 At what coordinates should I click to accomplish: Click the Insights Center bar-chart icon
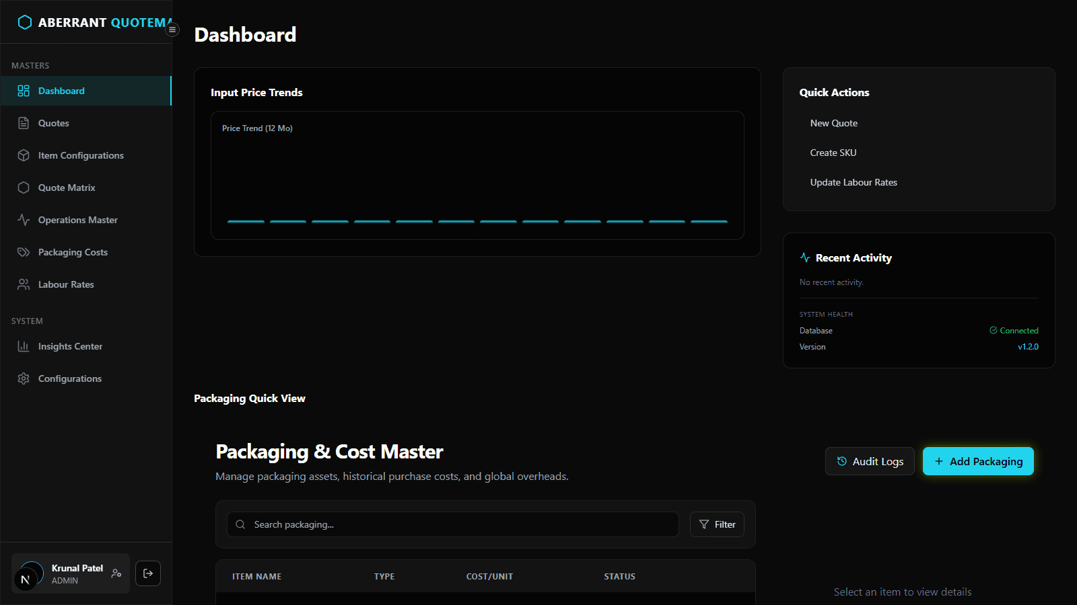24,346
